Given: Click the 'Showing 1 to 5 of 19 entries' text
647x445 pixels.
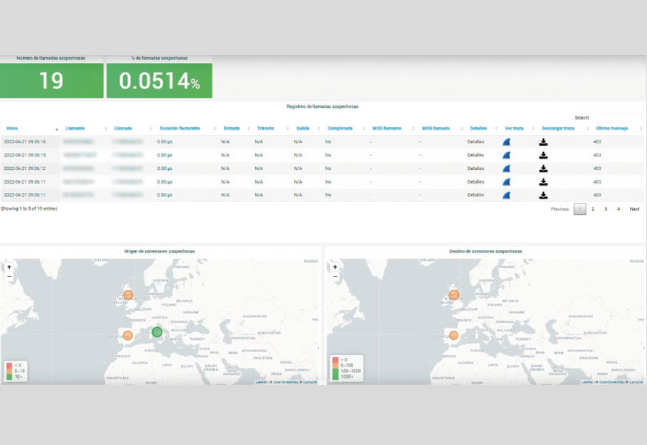Looking at the screenshot, I should (x=29, y=209).
